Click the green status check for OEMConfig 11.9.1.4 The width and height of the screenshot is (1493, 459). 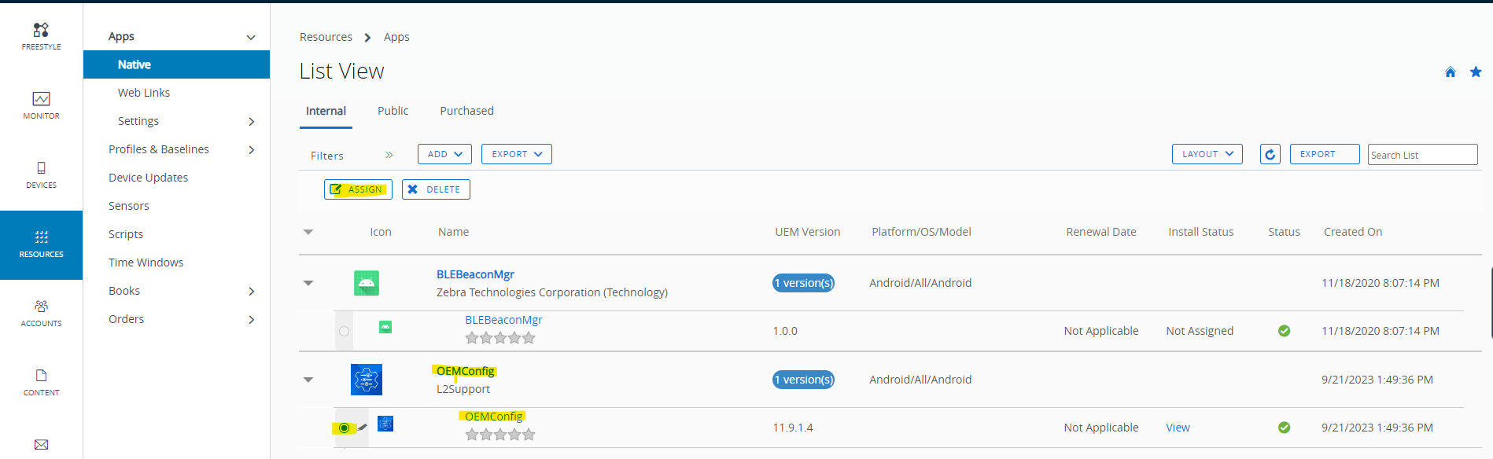[x=1284, y=428]
